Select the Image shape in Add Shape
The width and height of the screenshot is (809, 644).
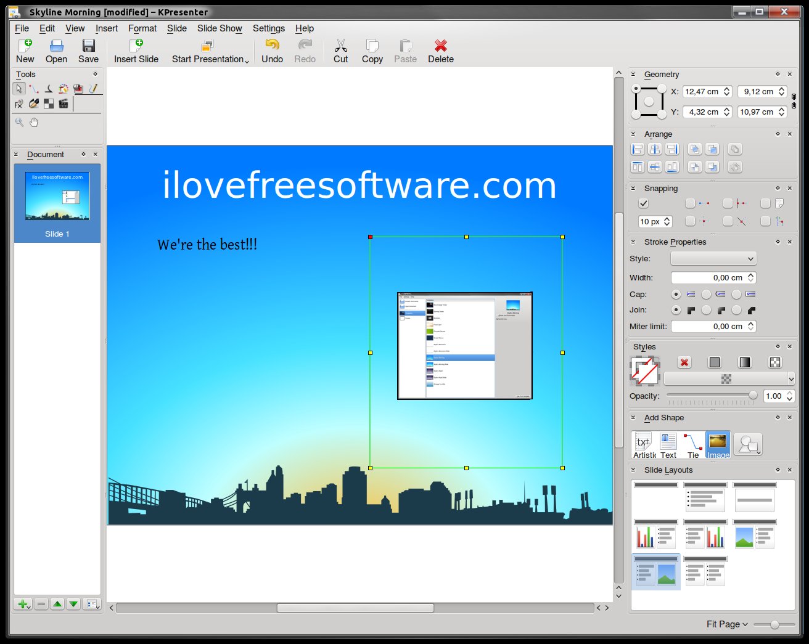(718, 445)
